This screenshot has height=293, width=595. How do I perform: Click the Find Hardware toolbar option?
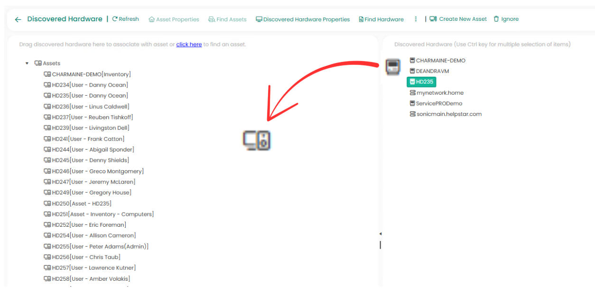[381, 19]
